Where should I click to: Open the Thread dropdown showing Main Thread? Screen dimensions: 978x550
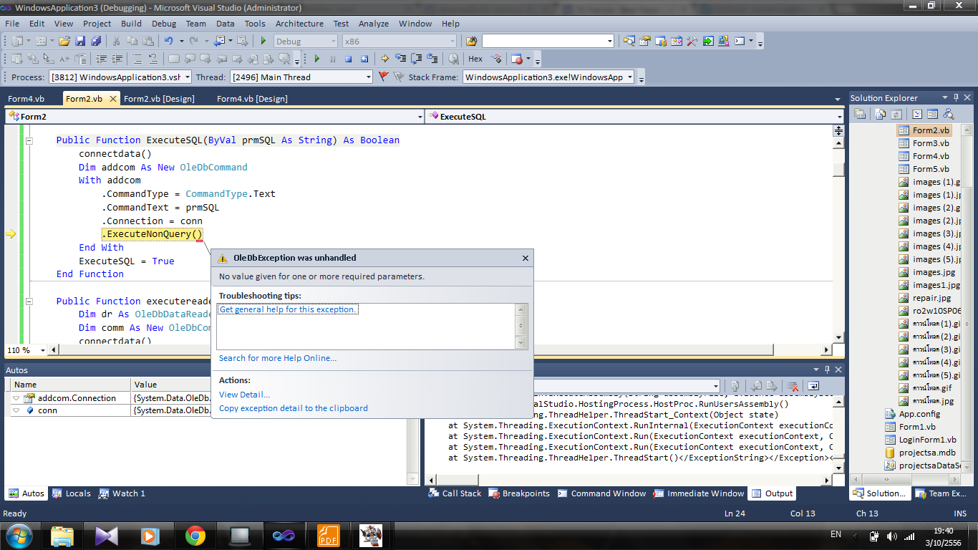pos(368,77)
